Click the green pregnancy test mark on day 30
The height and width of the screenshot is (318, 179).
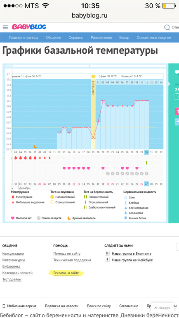[146, 163]
